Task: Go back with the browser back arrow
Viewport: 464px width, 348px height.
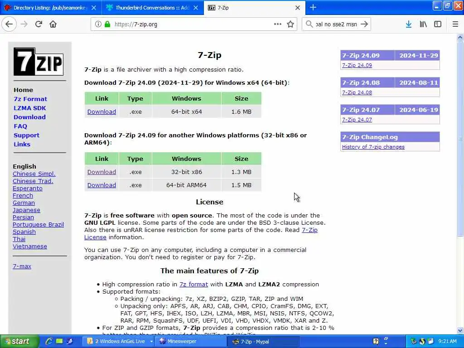Action: pyautogui.click(x=9, y=24)
